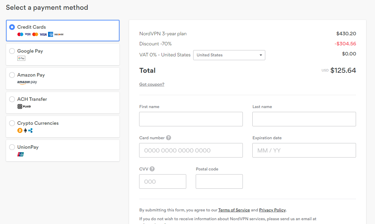Image resolution: width=375 pixels, height=224 pixels.
Task: Click the Discount -70% label
Action: pos(156,43)
